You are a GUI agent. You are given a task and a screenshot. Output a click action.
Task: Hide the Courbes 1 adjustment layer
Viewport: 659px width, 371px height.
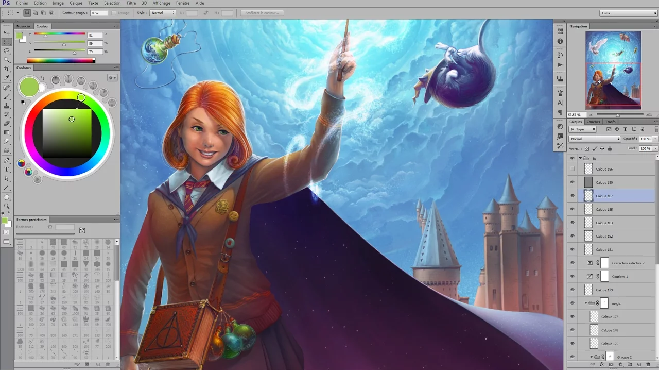click(x=572, y=276)
